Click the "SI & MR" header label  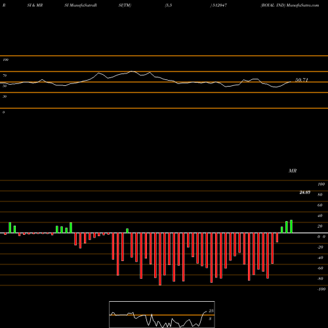(x=35, y=5)
